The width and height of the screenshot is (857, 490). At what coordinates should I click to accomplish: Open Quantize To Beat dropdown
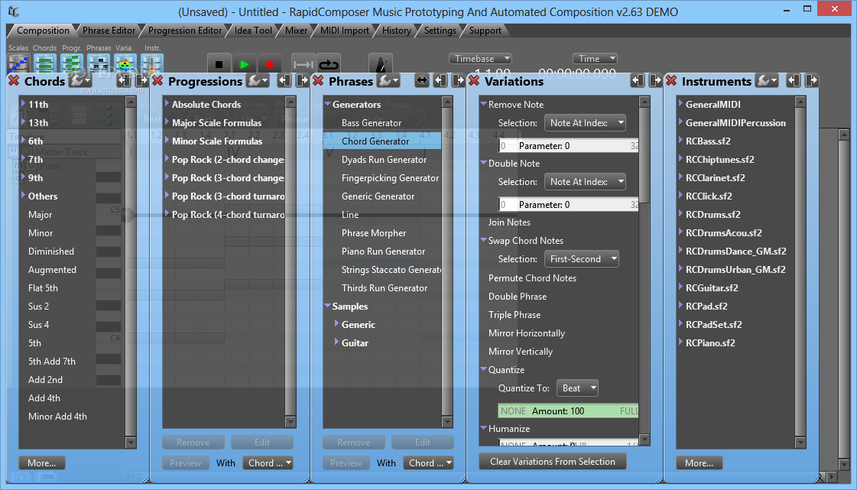tap(577, 388)
